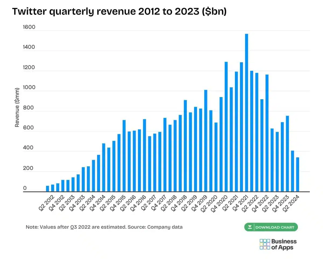
Task: Click the 'Q4 2021' x-axis label
Action: (x=241, y=203)
